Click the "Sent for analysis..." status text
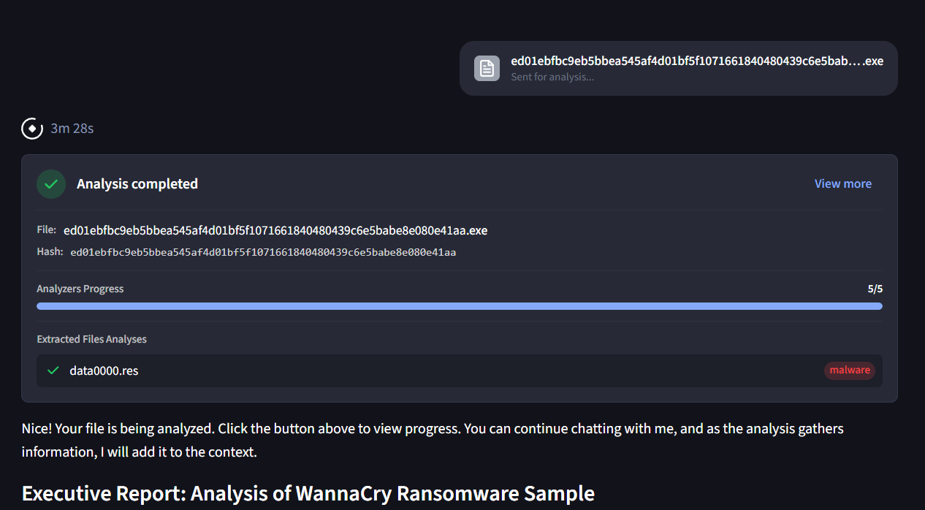925x510 pixels. pos(552,77)
